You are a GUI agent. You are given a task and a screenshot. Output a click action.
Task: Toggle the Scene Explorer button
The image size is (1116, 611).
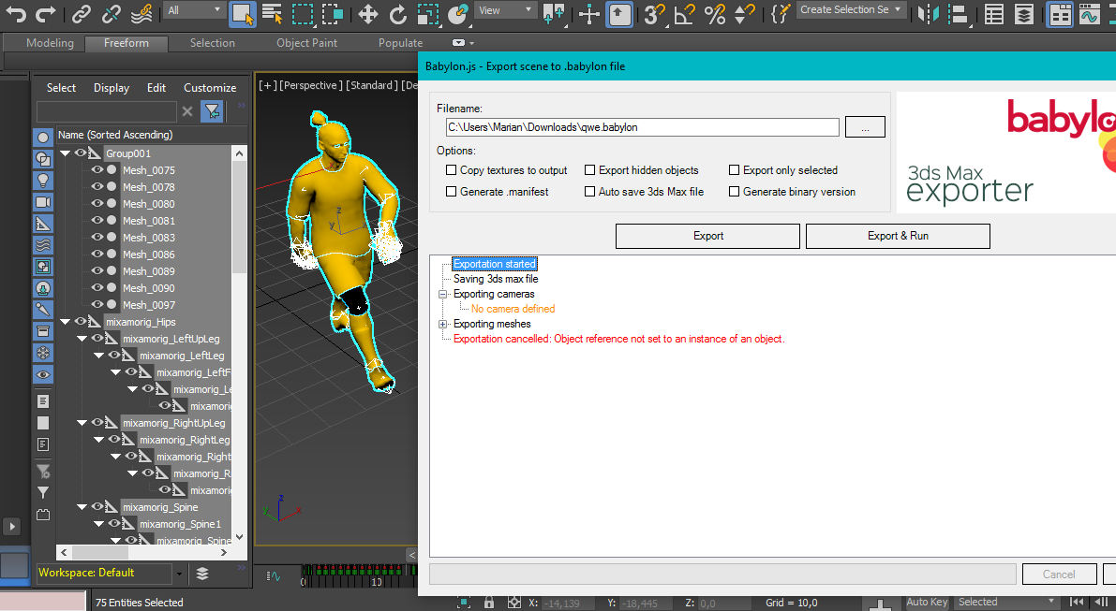tap(994, 13)
